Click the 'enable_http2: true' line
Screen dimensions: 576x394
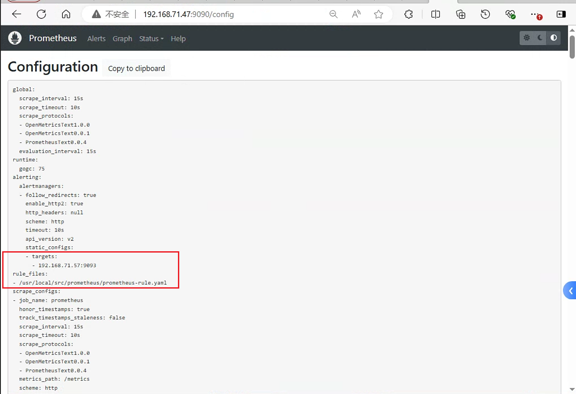[54, 204]
